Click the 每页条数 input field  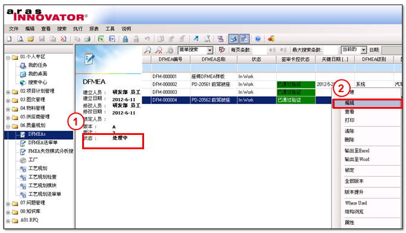pyautogui.click(x=260, y=50)
